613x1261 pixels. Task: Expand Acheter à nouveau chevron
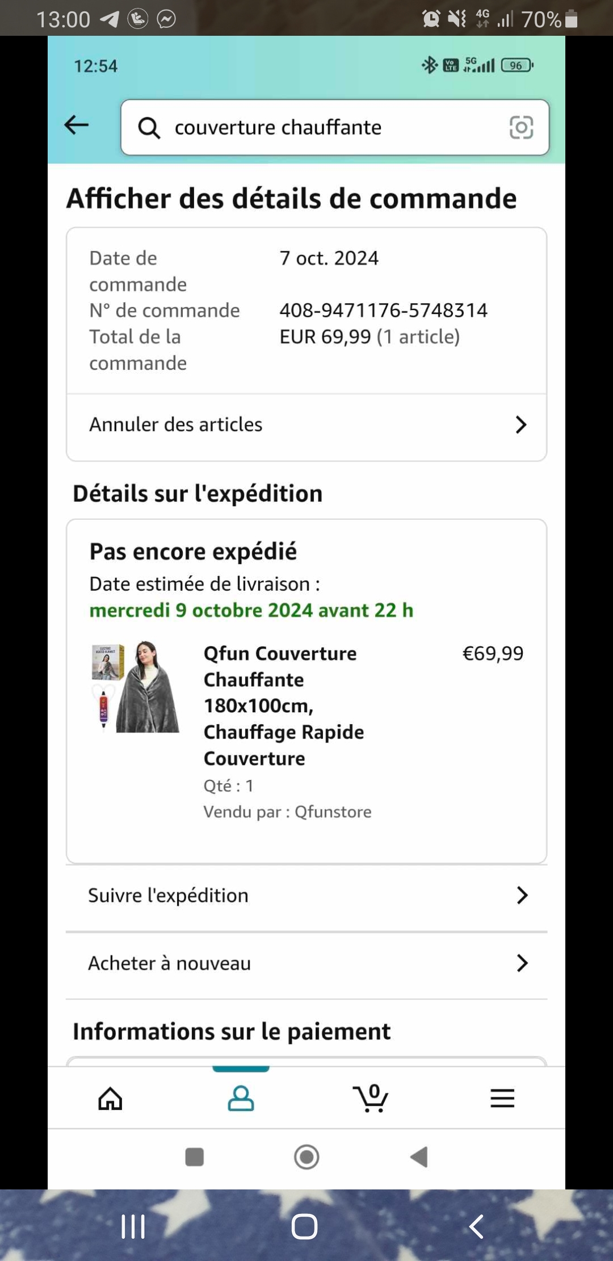522,963
